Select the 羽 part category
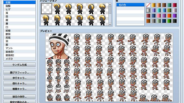 coord(19,41)
